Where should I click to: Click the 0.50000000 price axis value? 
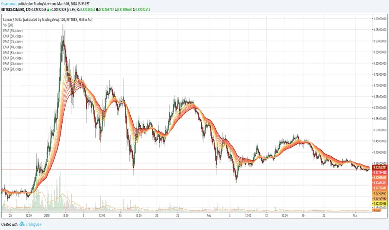coord(380,130)
